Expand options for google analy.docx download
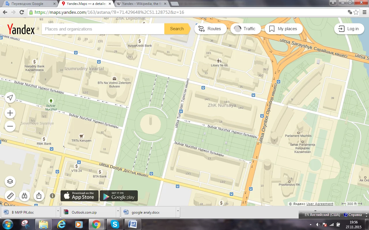This screenshot has height=230, width=369. tap(178, 212)
